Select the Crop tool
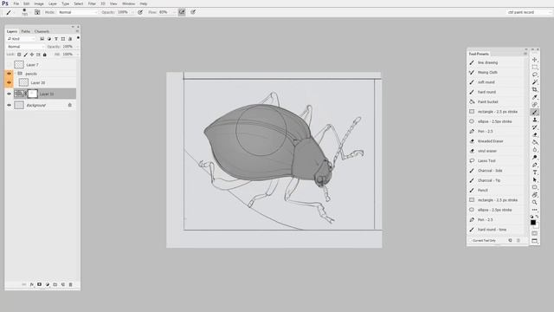The height and width of the screenshot is (312, 554). coord(535,89)
